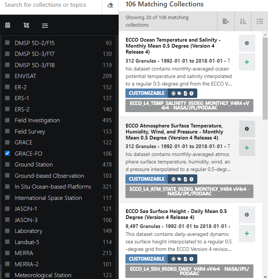Click clock icon on ECCO Ocean Temperature badge
The image size is (268, 279).
pyautogui.click(x=191, y=93)
